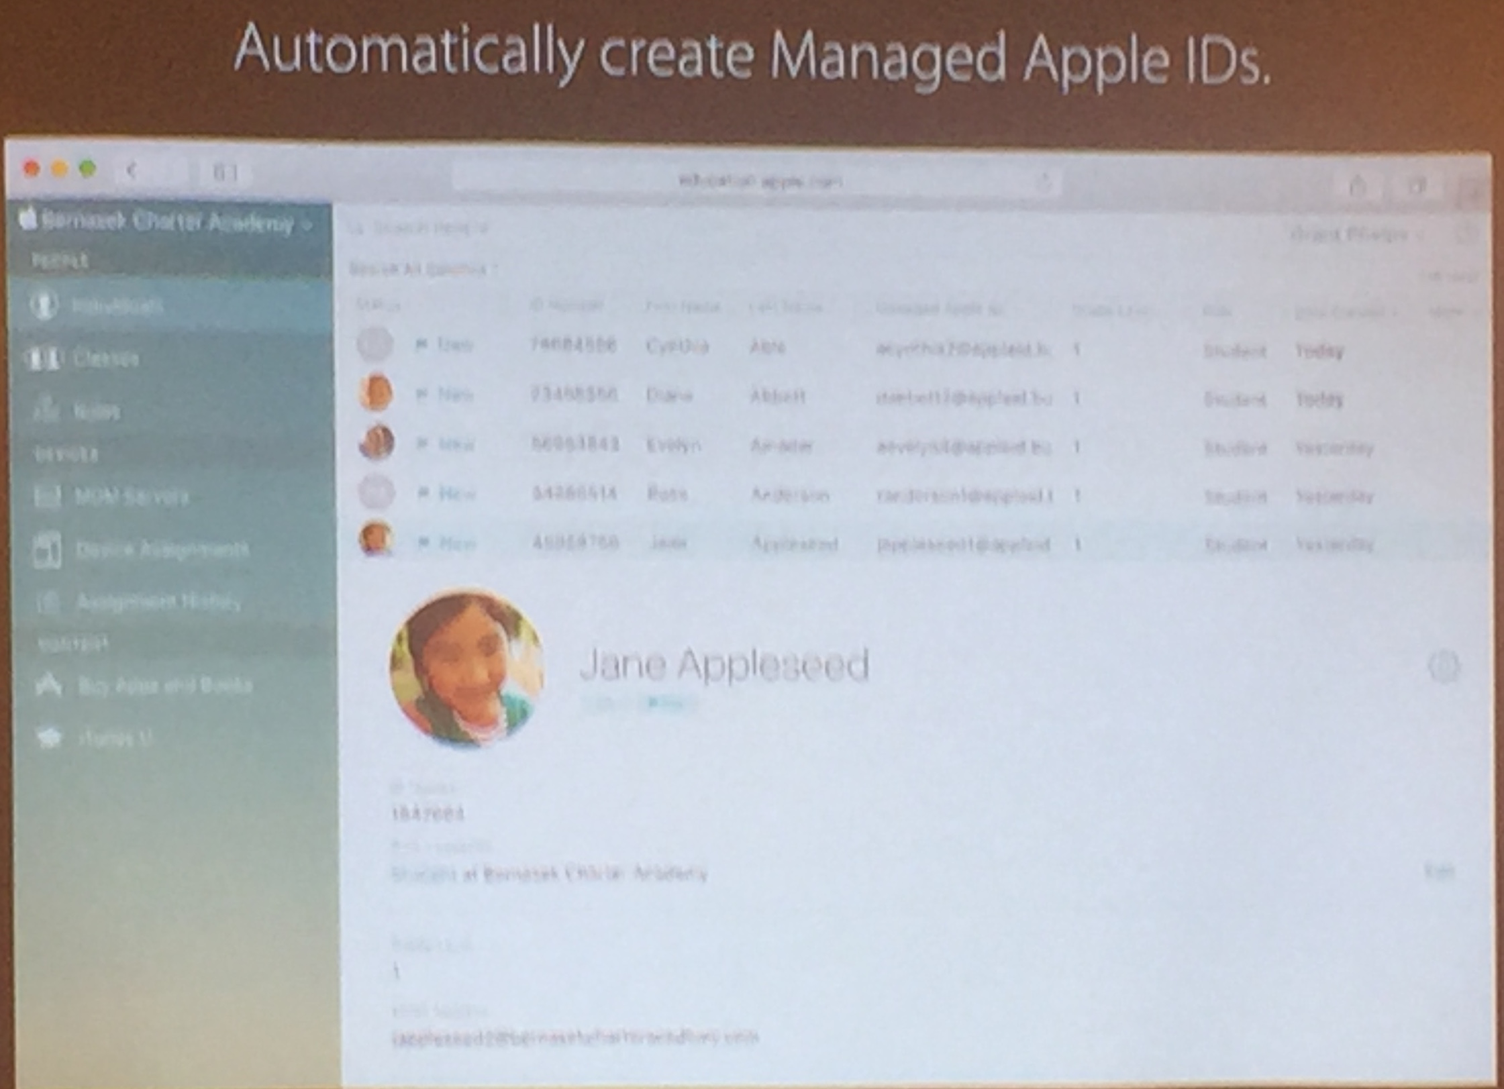Open the gear menu beside Jane Appleseed

1443,666
